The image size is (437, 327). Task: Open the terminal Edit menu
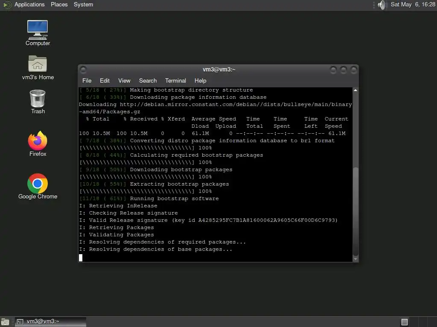[105, 80]
